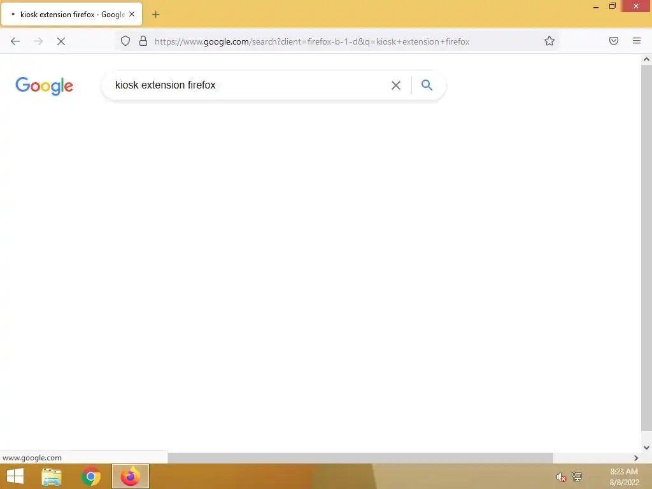The image size is (652, 489).
Task: Close the kiosk extension firefox tab
Action: tap(132, 14)
